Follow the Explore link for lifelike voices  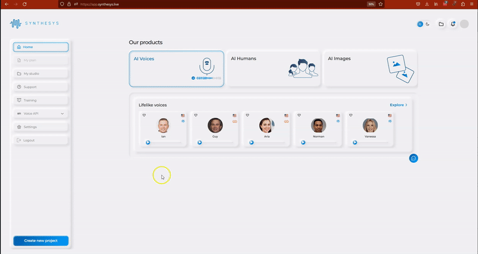point(399,105)
